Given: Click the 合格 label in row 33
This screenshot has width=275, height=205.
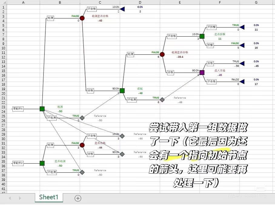Looking at the screenshot, I should 90,154.
